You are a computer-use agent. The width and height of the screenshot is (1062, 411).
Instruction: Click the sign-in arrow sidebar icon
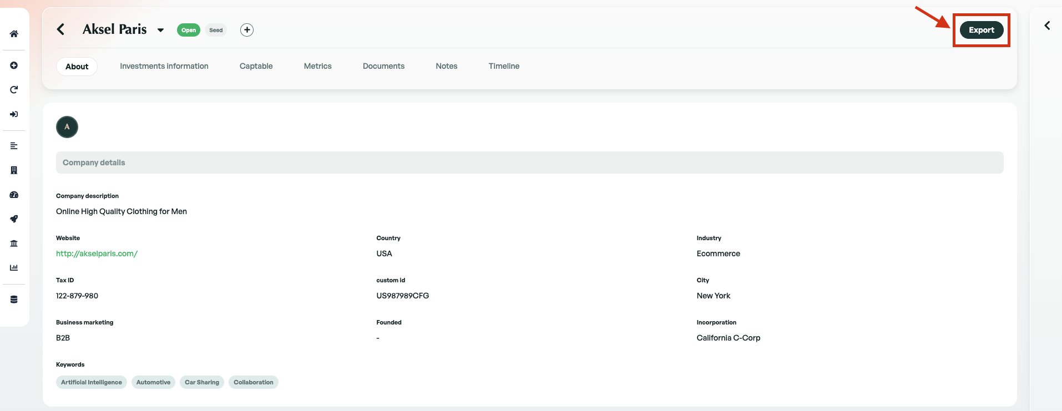click(x=14, y=114)
